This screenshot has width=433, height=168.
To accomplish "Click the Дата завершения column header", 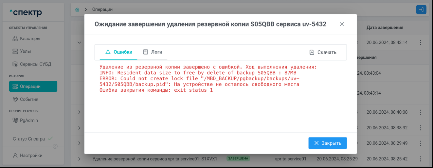I will coord(385,28).
